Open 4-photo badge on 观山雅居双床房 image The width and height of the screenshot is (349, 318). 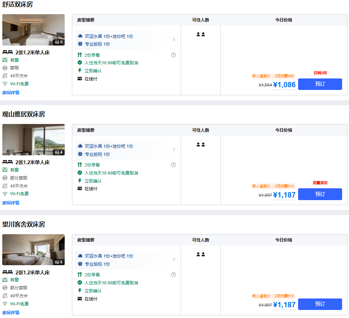click(x=59, y=152)
